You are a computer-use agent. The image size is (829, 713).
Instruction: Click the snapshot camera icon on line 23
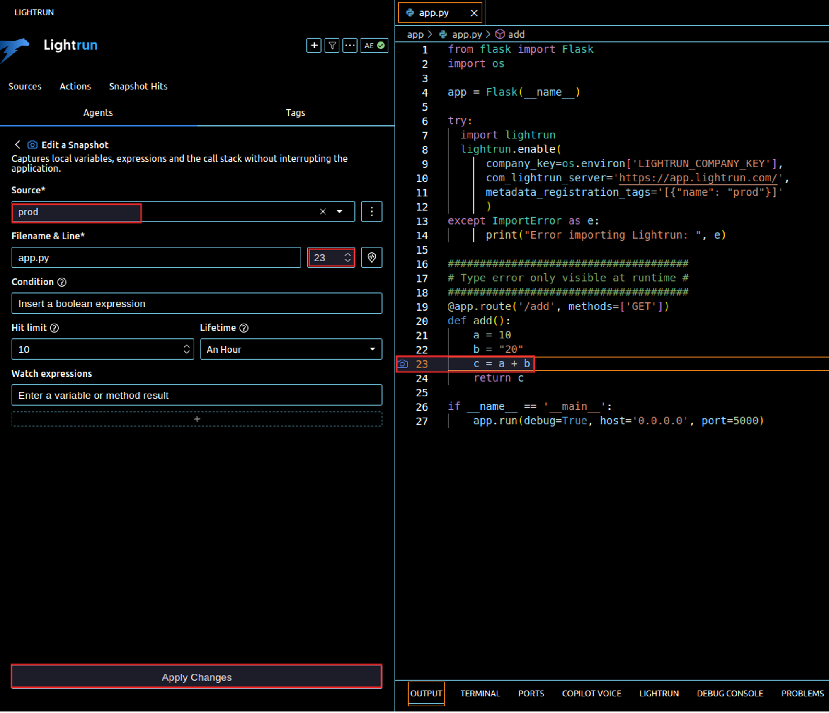tap(403, 364)
